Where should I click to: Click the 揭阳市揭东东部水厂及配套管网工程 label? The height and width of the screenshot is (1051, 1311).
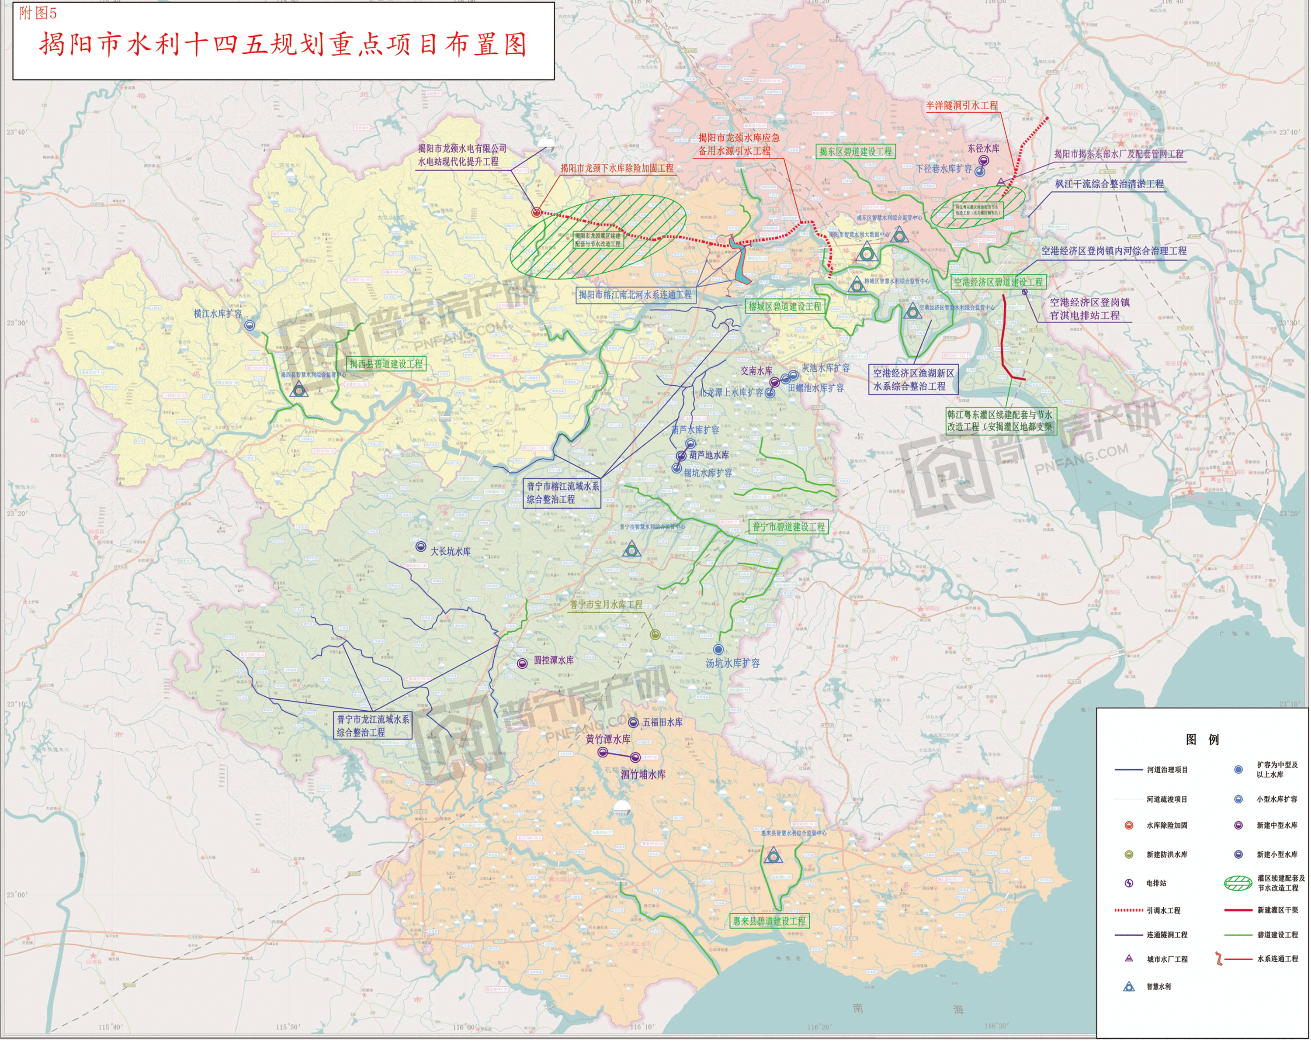click(1120, 154)
